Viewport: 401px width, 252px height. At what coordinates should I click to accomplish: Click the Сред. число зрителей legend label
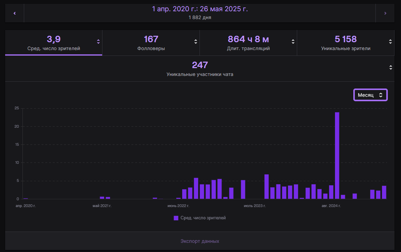coord(203,218)
